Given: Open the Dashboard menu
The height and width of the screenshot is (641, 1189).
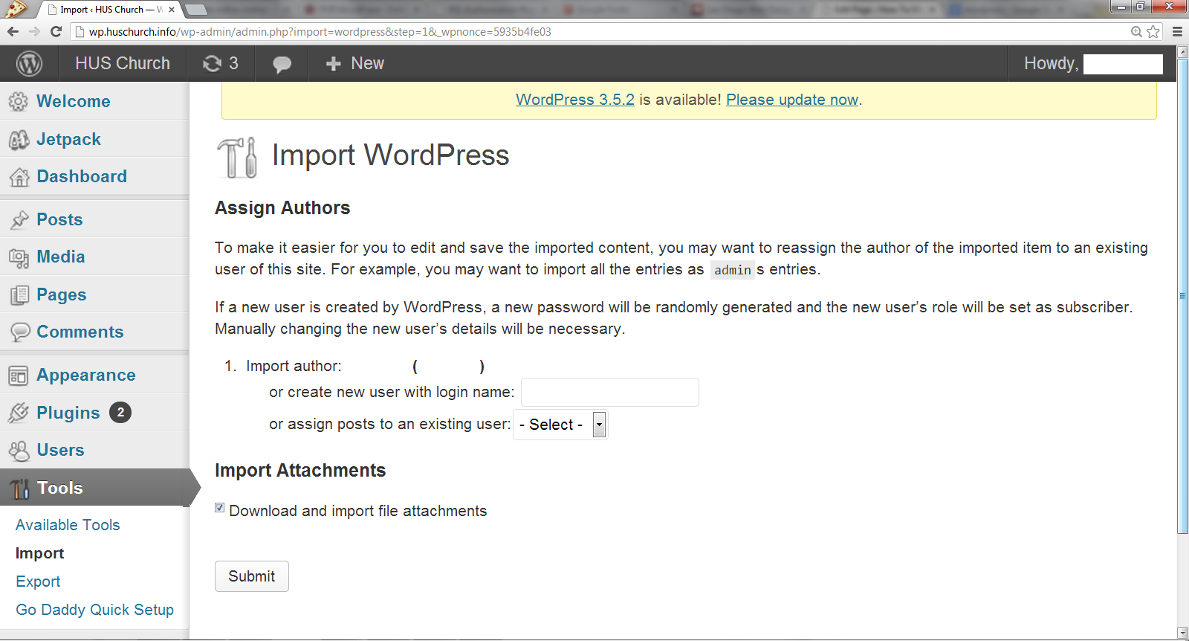Looking at the screenshot, I should [82, 176].
